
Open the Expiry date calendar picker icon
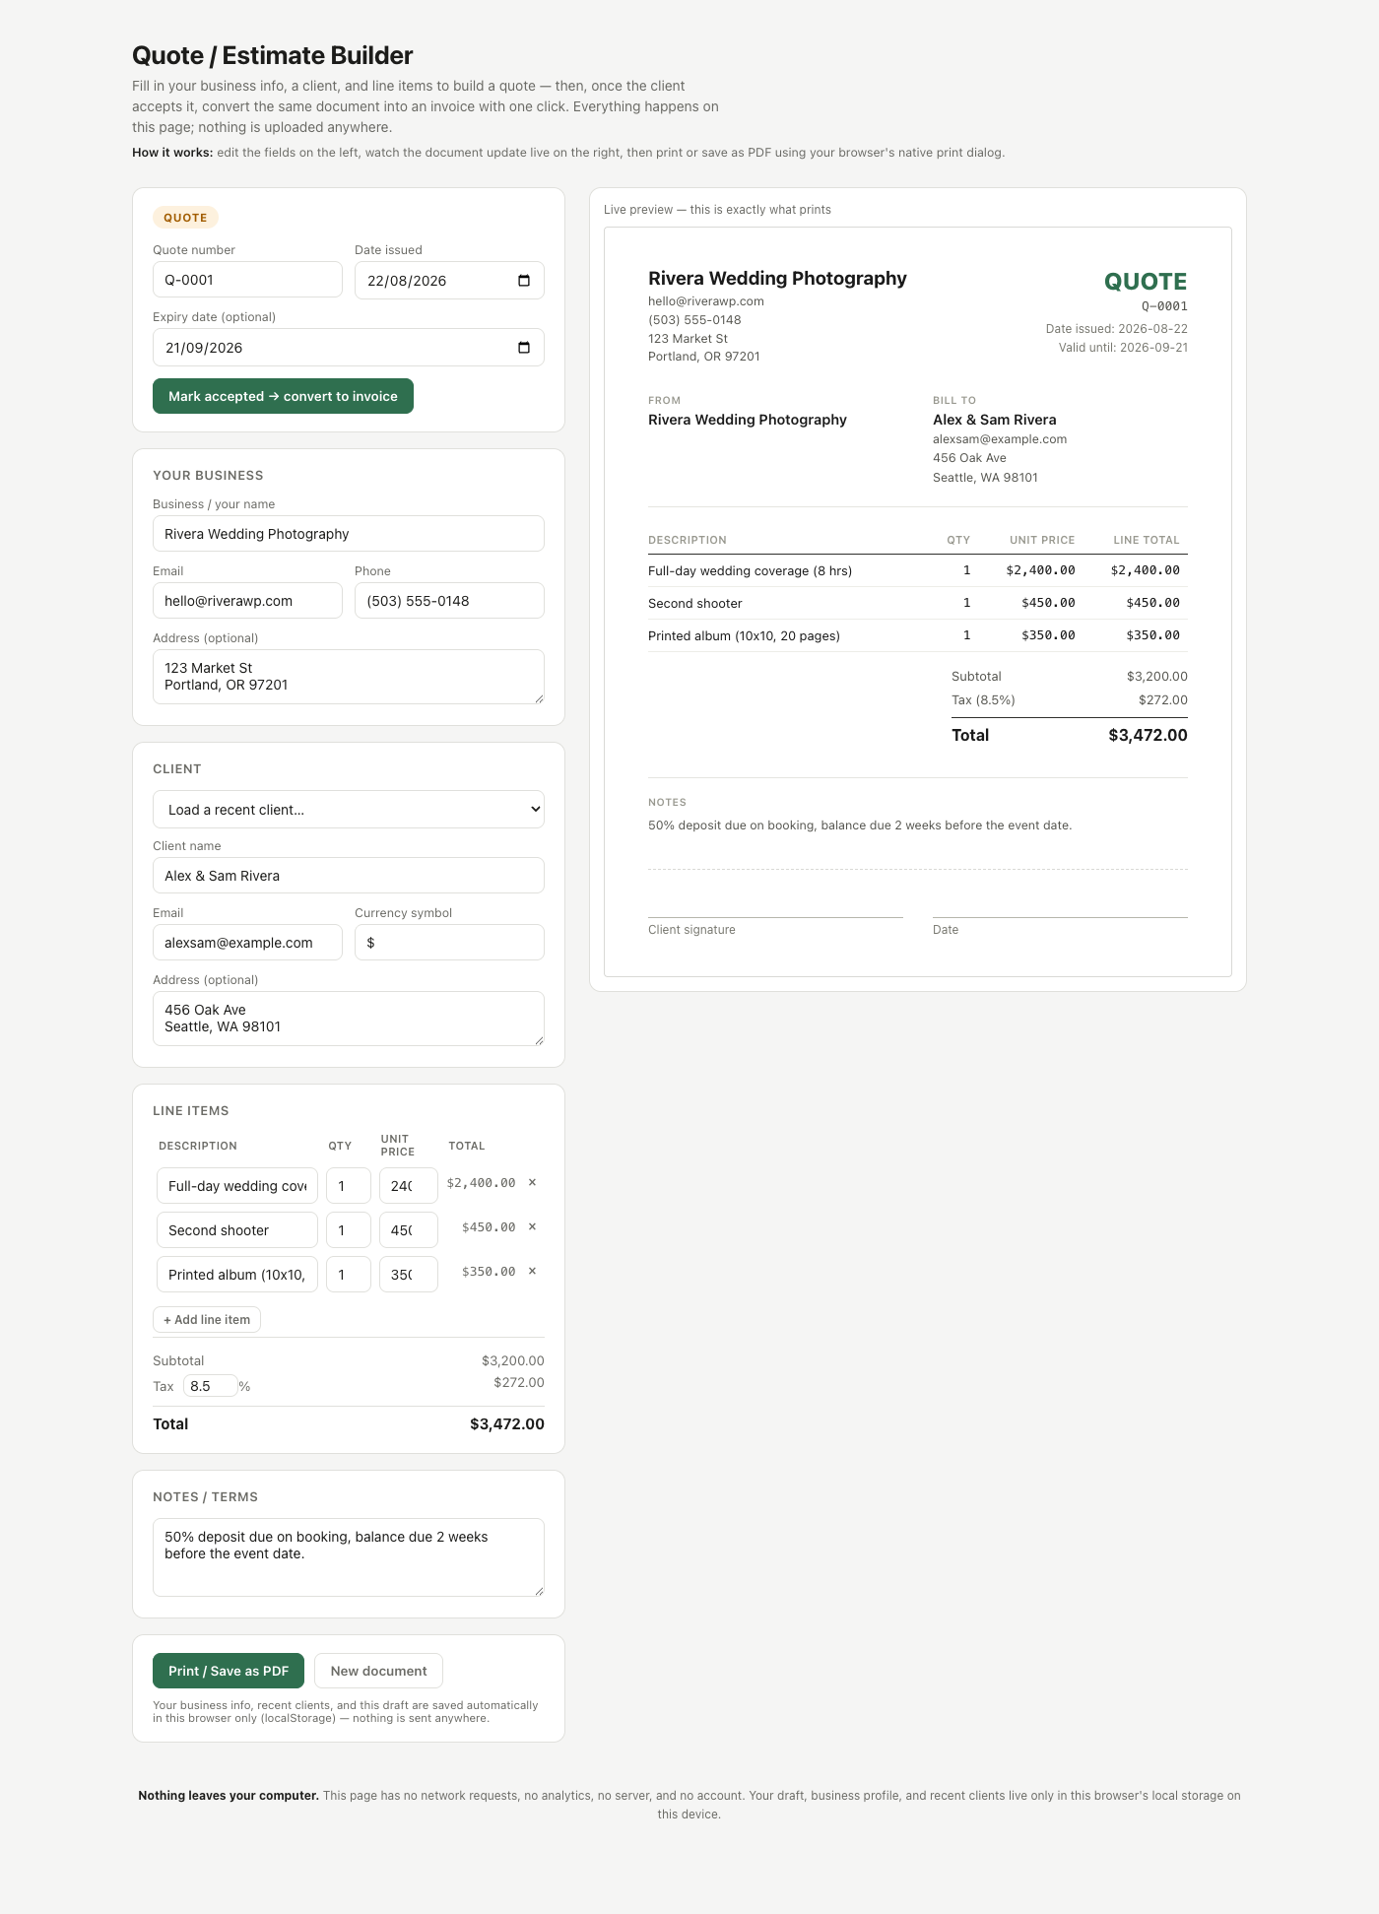click(x=524, y=348)
